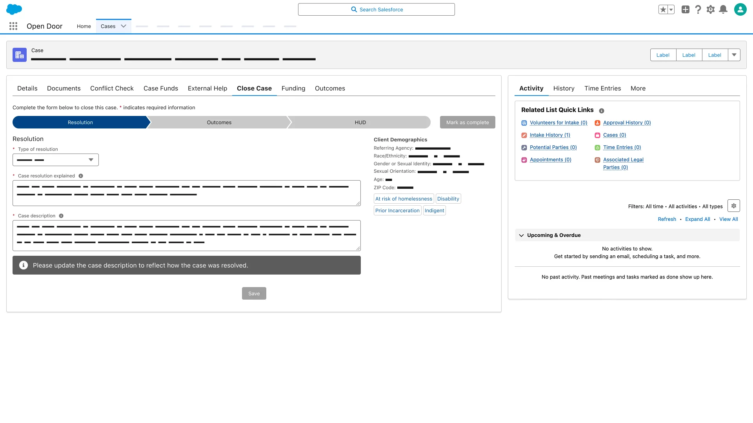The width and height of the screenshot is (753, 423).
Task: Click the Salesforce cloud logo
Action: pos(14,9)
